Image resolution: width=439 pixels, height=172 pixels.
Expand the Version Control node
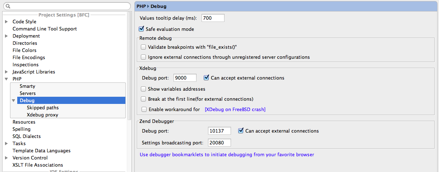(6, 158)
